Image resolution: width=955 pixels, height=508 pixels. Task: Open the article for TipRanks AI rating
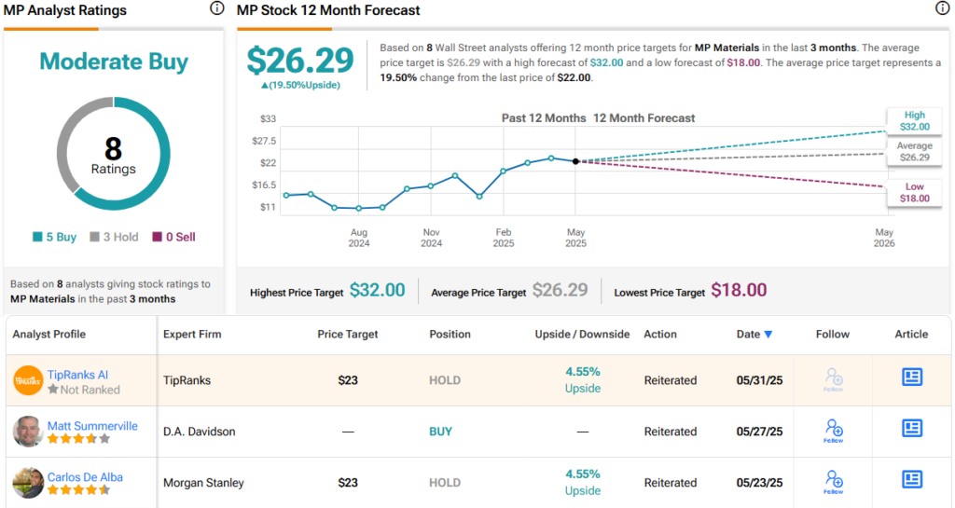[911, 377]
